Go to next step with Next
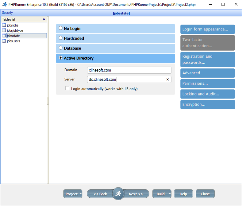This screenshot has width=242, height=206. pos(136,194)
